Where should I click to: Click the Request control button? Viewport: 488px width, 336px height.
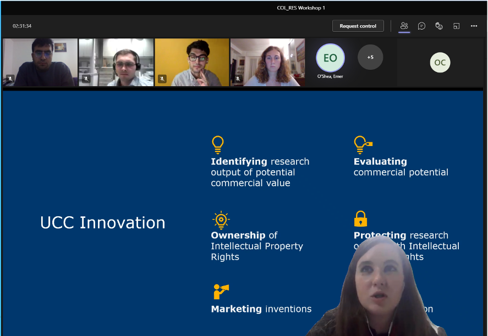coord(358,26)
